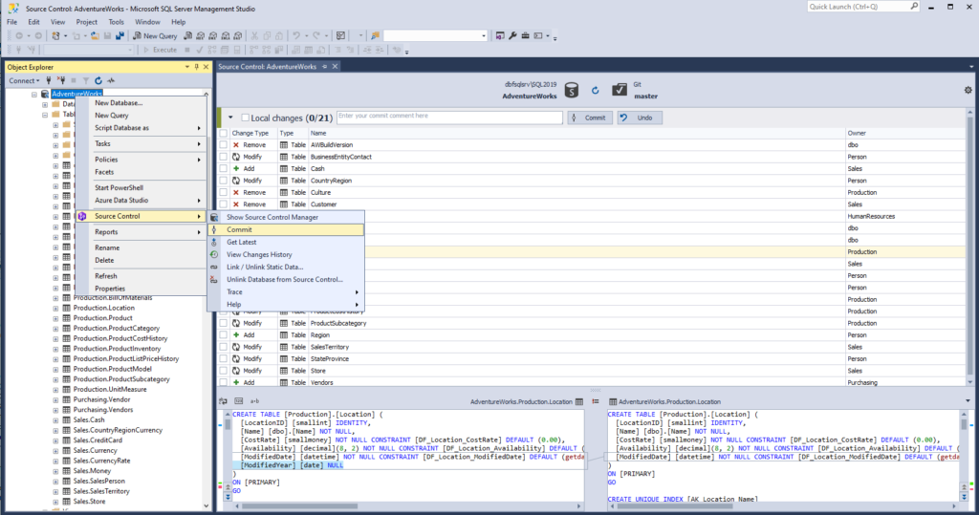Viewport: 979px width, 515px height.
Task: Click the AdventureWorks database node icon
Action: [x=45, y=95]
